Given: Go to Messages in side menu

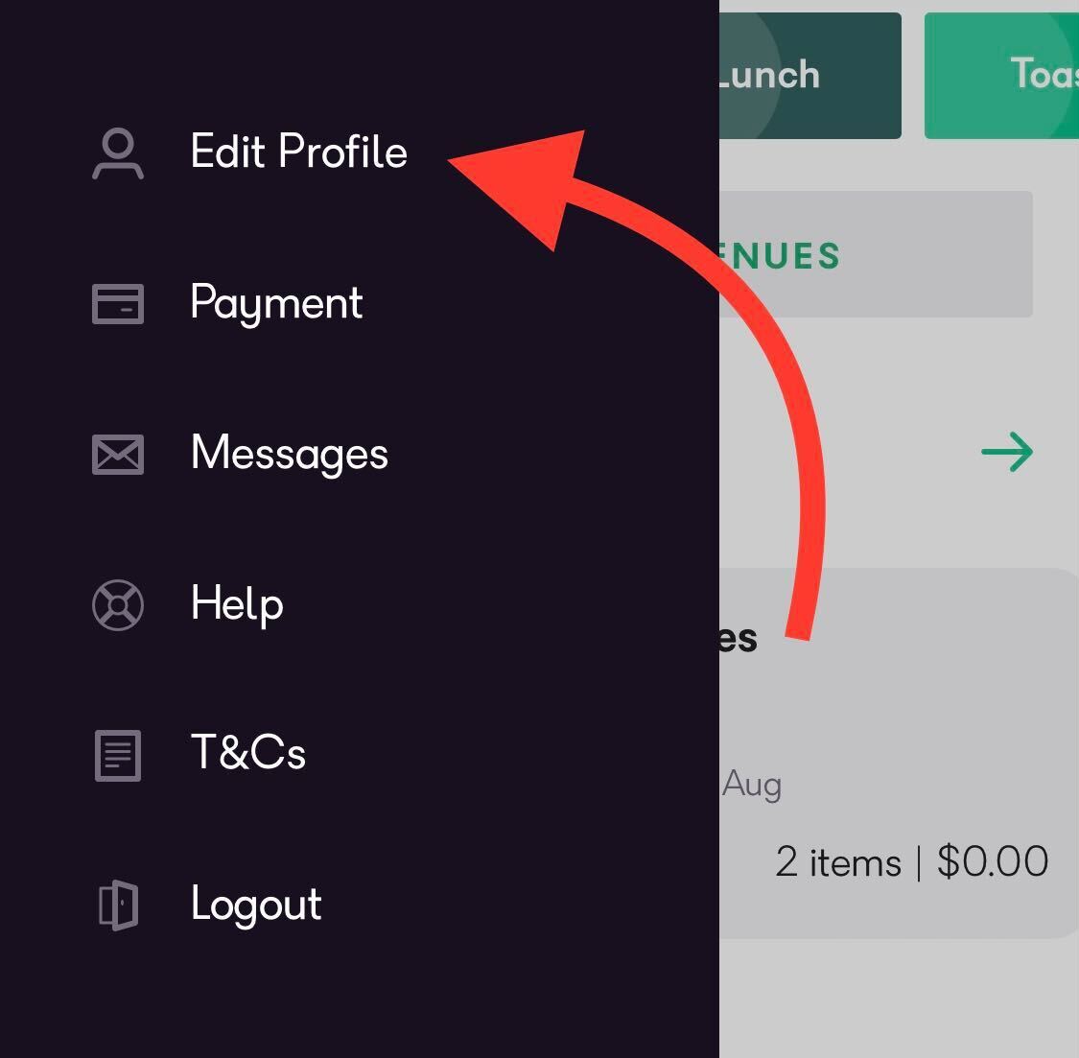Looking at the screenshot, I should 289,453.
